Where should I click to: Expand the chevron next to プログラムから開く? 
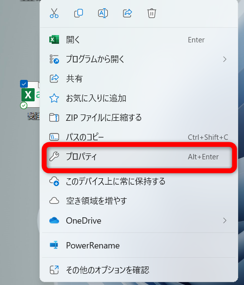tap(225, 59)
